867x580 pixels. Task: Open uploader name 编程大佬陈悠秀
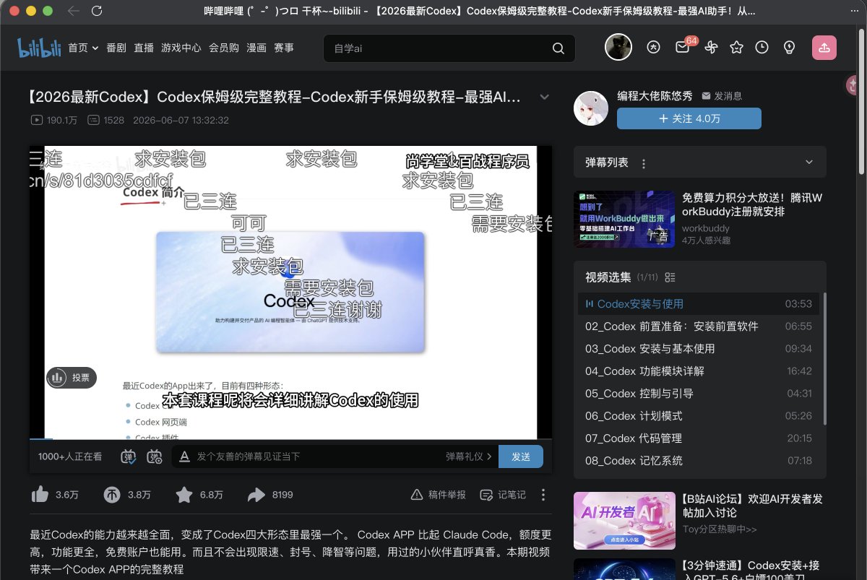pos(655,95)
